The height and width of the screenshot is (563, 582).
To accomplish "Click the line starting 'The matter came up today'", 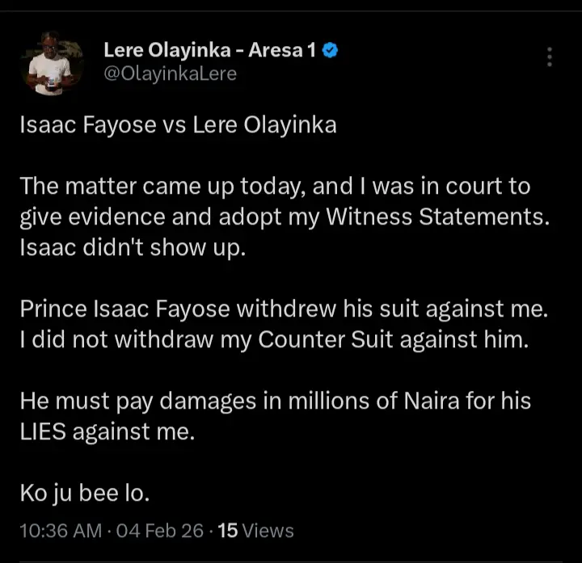I will tap(275, 187).
